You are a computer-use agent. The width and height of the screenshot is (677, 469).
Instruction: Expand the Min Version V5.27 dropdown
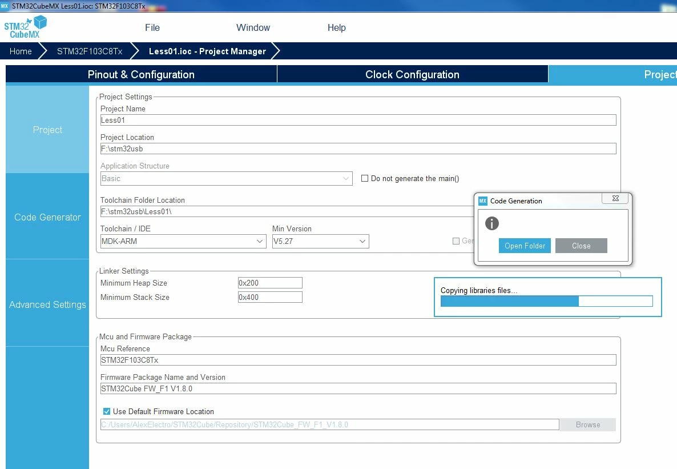(320, 241)
